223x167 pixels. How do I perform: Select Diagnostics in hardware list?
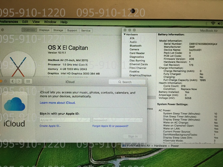[137, 57]
